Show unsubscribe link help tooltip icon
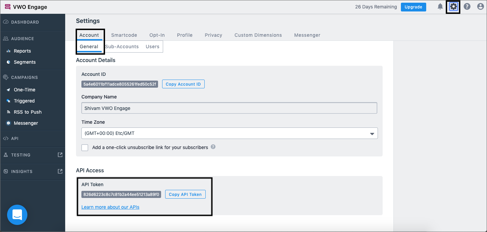 (x=213, y=147)
